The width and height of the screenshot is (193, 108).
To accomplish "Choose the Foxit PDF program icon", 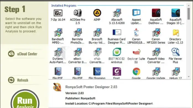I will point(117,71).
